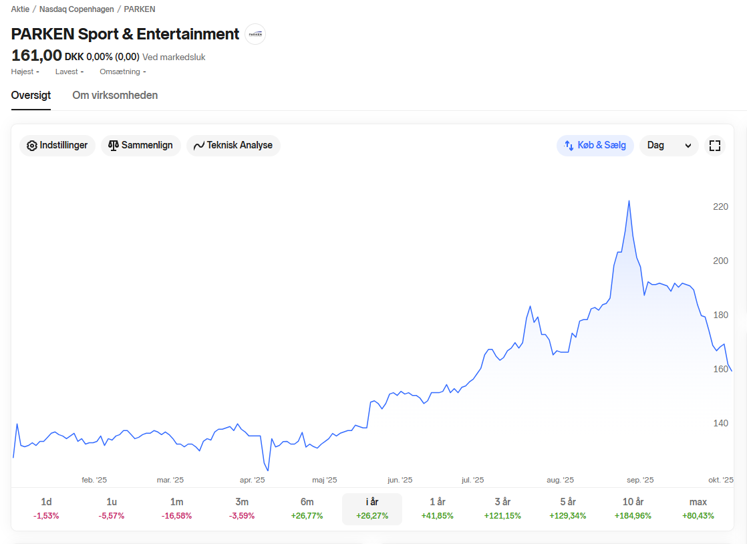Click the 220 y-axis label
This screenshot has width=747, height=544.
(x=720, y=207)
